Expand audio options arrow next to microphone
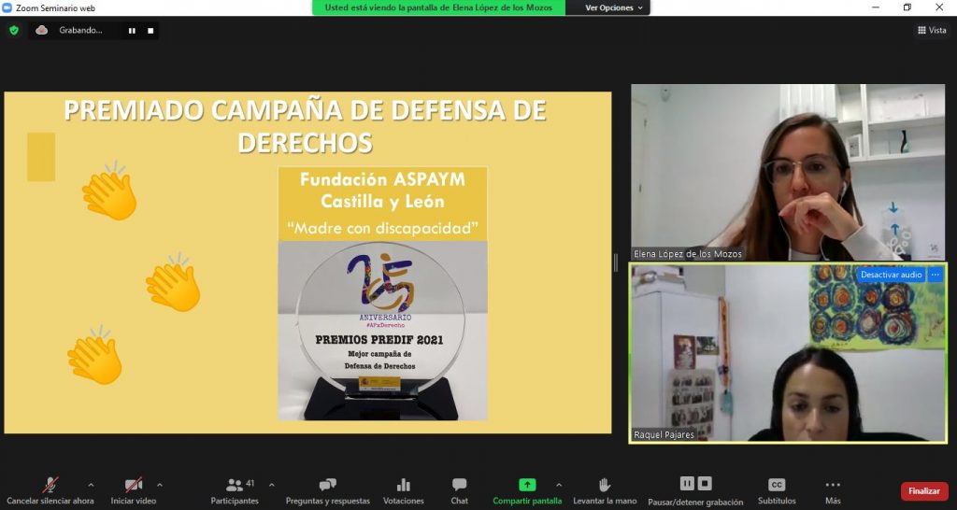The image size is (957, 510). 91,485
